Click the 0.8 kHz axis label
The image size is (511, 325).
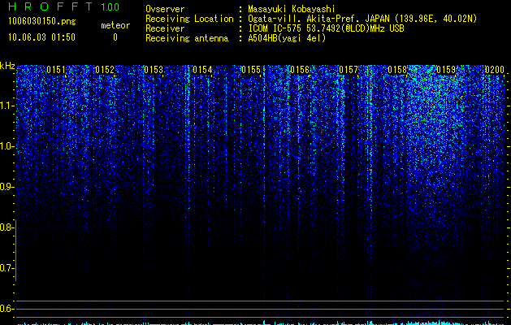pos(6,227)
